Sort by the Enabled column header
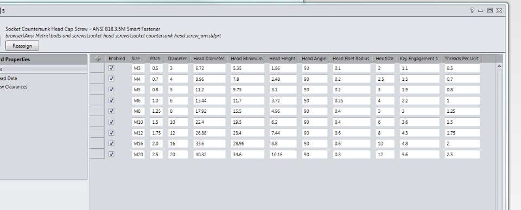Viewport: 521px width, 210px height. pos(117,59)
